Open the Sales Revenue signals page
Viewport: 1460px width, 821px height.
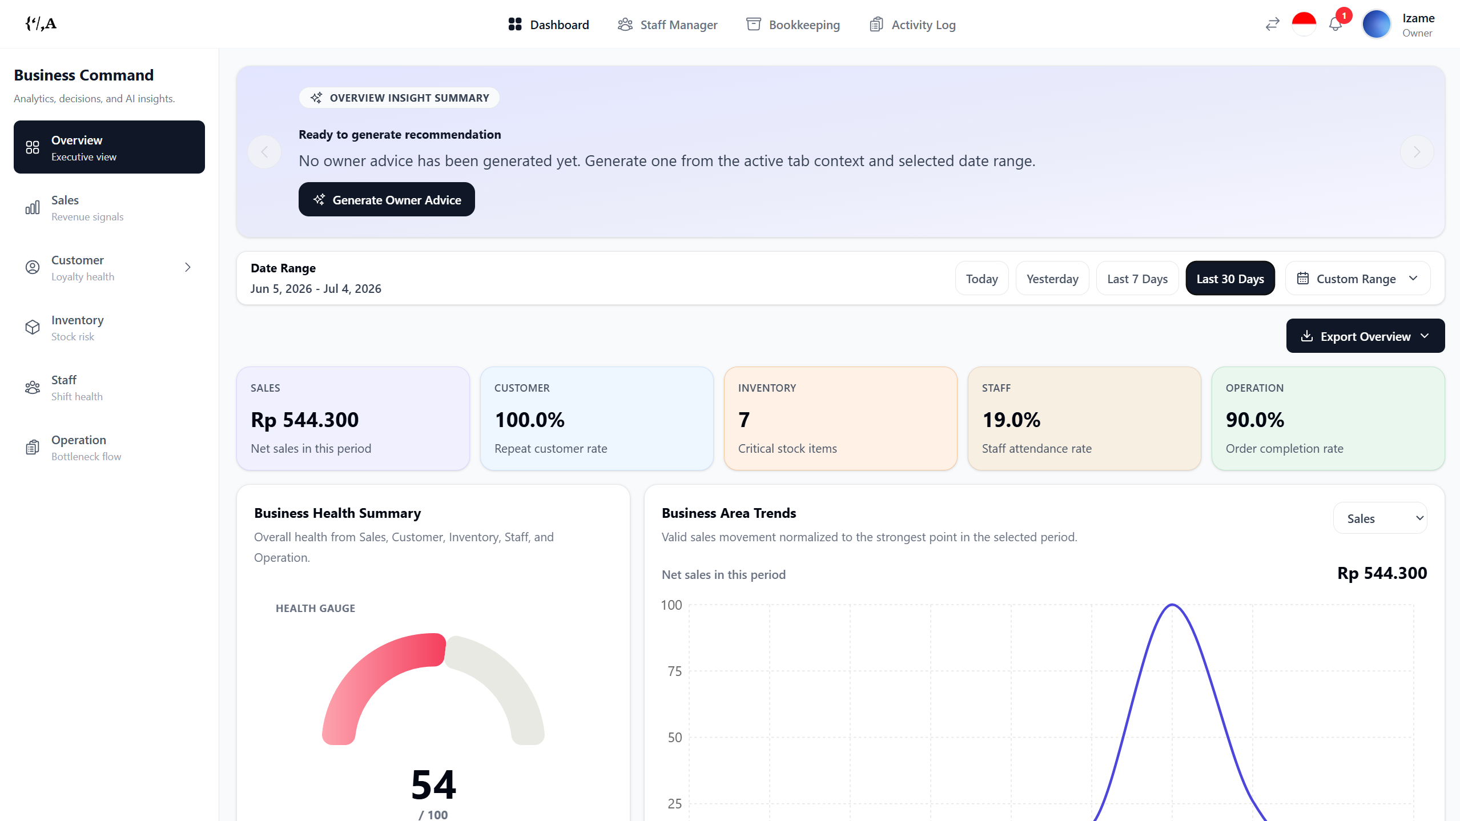pyautogui.click(x=109, y=207)
